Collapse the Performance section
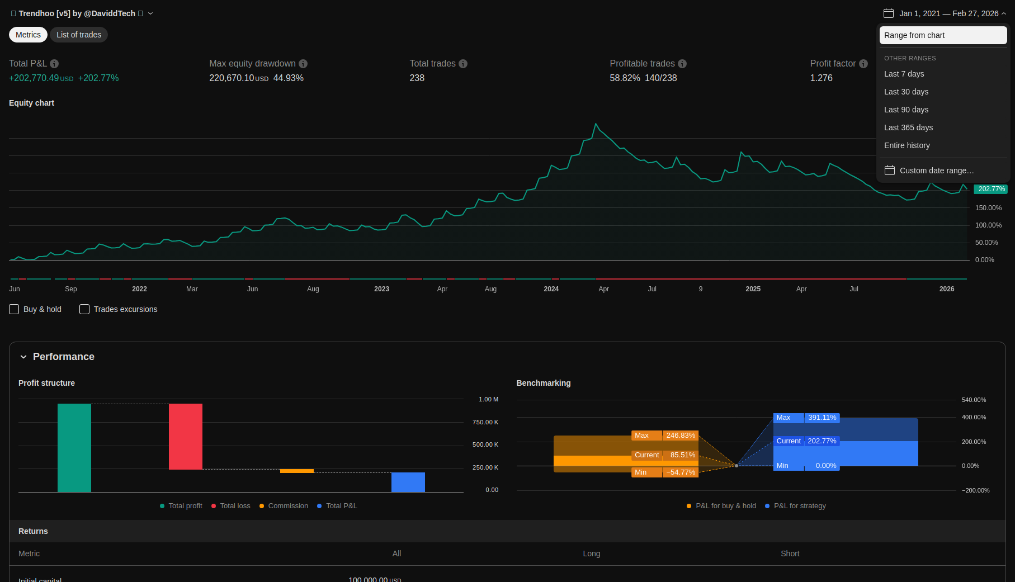This screenshot has width=1015, height=582. tap(23, 357)
